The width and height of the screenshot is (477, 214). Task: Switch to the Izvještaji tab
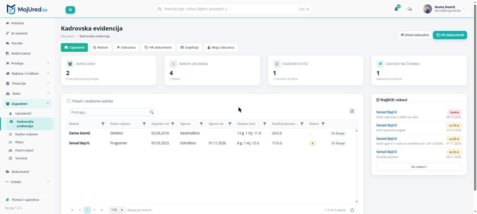pos(190,47)
